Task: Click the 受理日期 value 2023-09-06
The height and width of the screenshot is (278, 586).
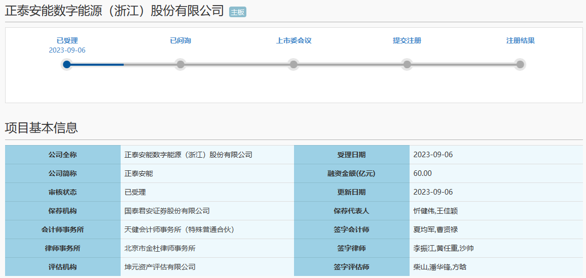Action: tap(433, 155)
